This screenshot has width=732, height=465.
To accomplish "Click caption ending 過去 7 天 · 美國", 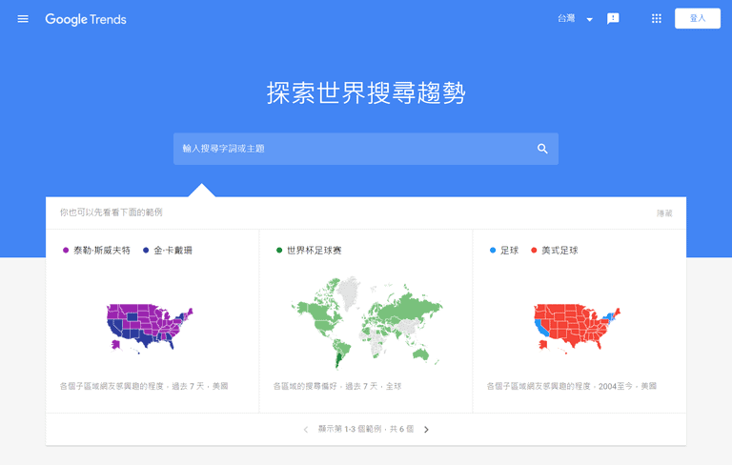I will tap(144, 386).
